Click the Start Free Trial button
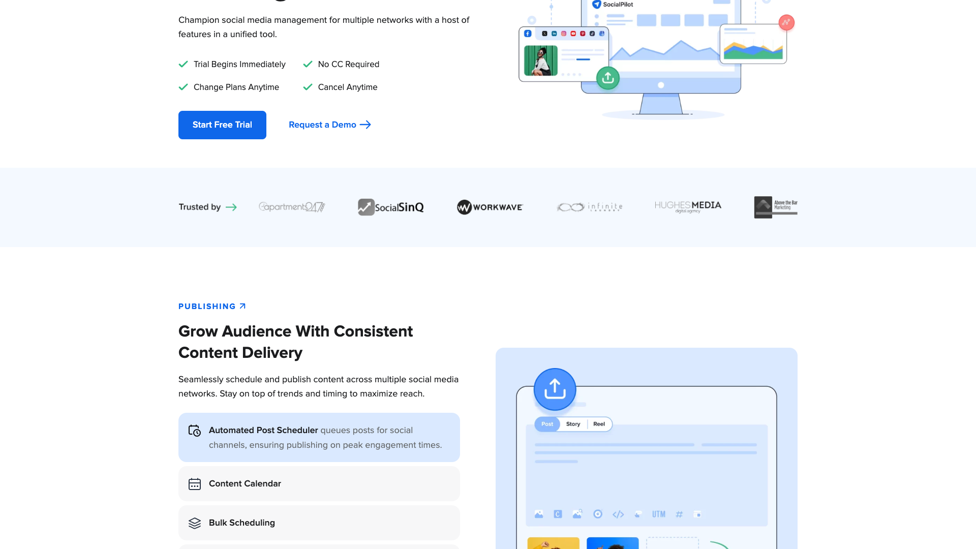 tap(222, 125)
